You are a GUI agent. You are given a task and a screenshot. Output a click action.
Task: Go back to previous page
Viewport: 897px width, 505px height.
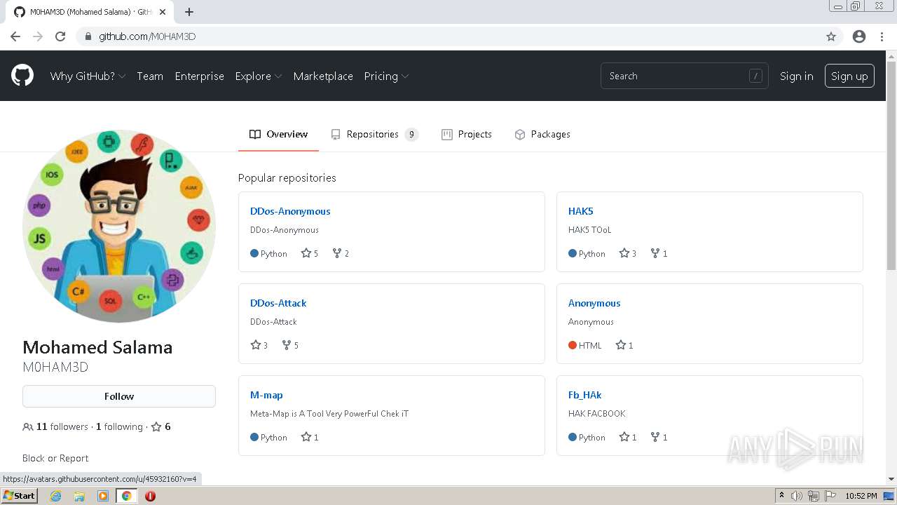click(x=15, y=36)
